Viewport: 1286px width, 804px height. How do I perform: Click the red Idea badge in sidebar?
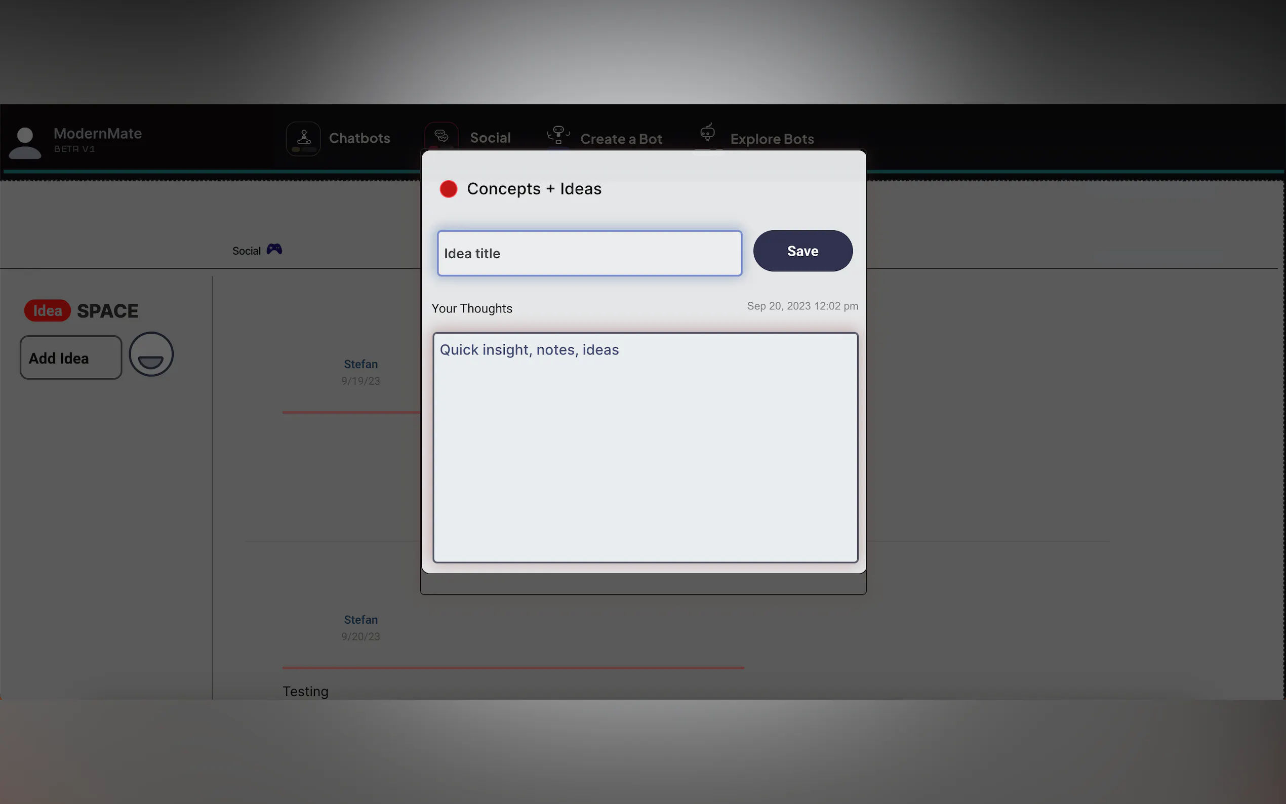click(x=47, y=310)
